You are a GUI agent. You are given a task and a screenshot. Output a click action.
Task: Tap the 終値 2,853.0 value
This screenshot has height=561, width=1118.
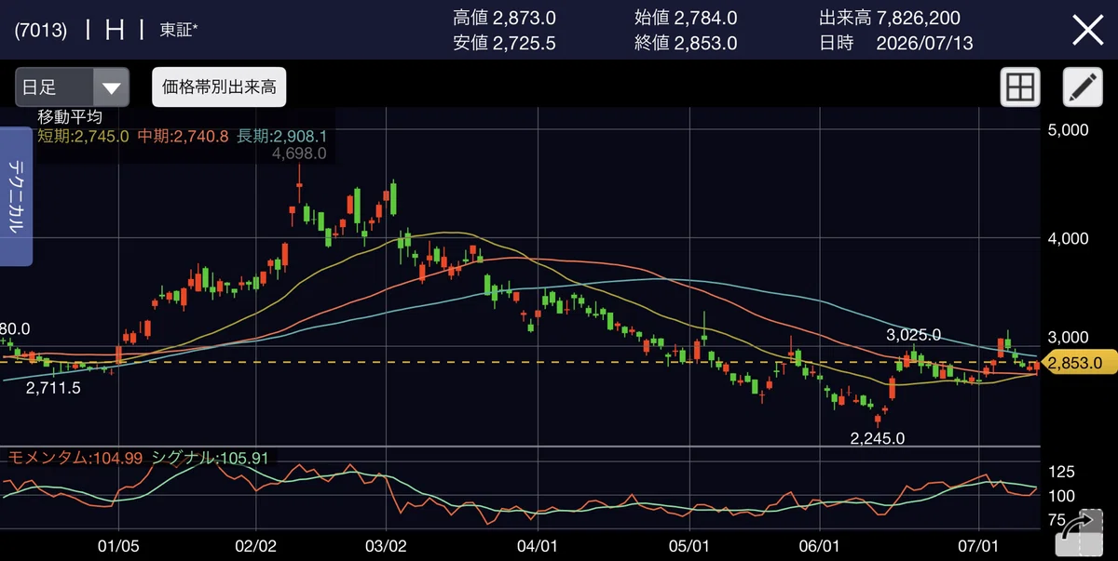[685, 43]
